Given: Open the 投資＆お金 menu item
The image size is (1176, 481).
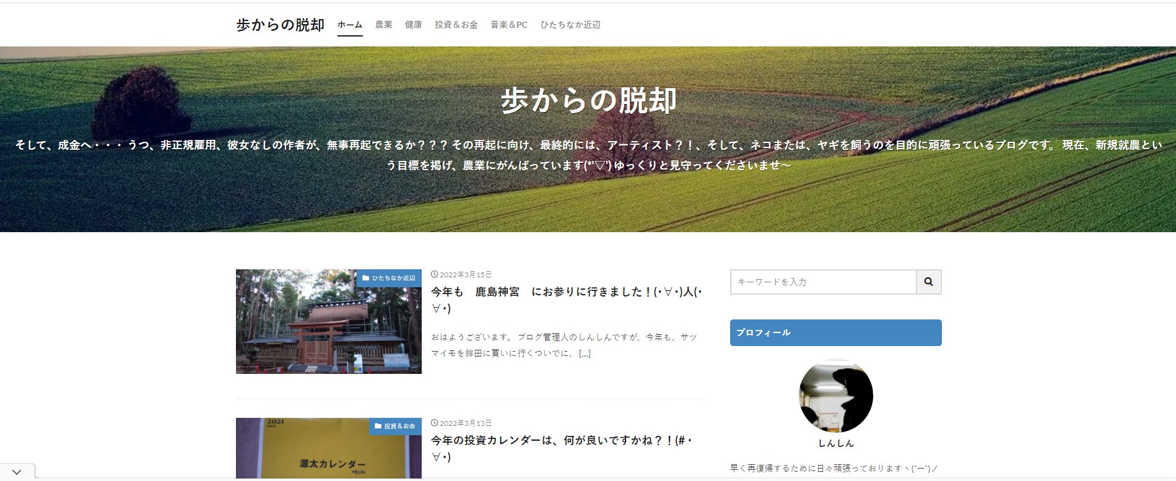Looking at the screenshot, I should click(x=456, y=25).
